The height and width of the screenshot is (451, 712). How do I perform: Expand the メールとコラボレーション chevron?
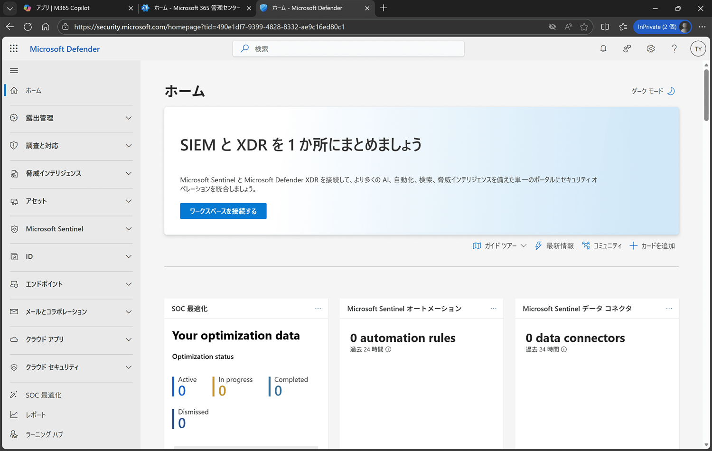click(129, 311)
